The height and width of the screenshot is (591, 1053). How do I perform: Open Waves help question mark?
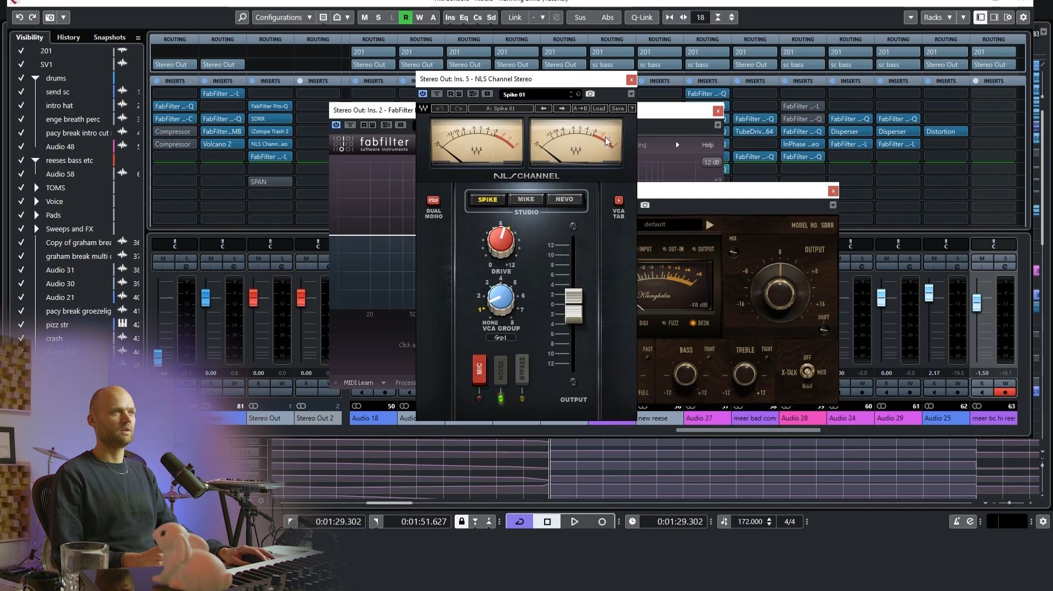tap(632, 109)
